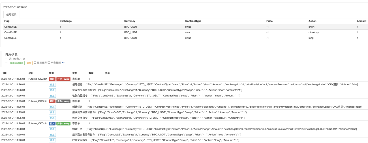
Task: Click 信息 badge on the short 创建任务 row
Action: tap(52, 84)
